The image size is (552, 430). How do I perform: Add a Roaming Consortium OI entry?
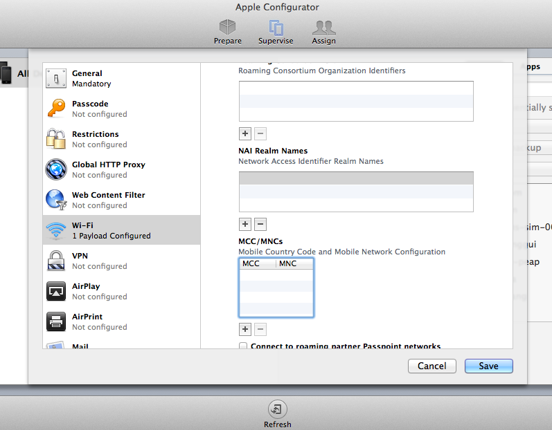245,134
